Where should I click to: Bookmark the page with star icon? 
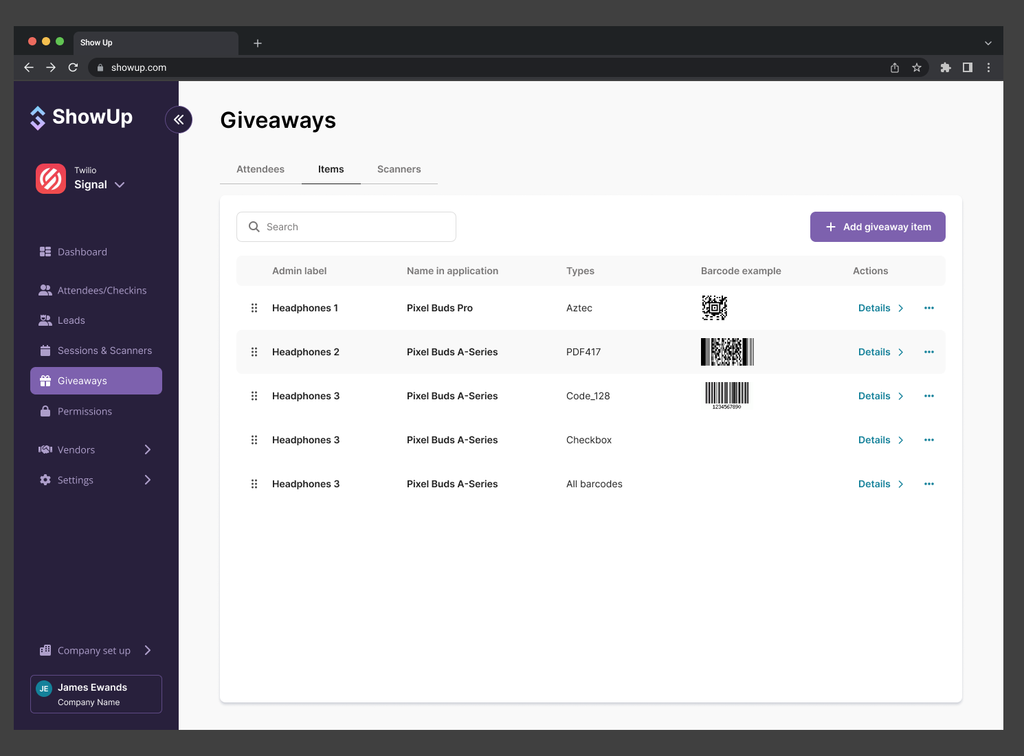(917, 67)
